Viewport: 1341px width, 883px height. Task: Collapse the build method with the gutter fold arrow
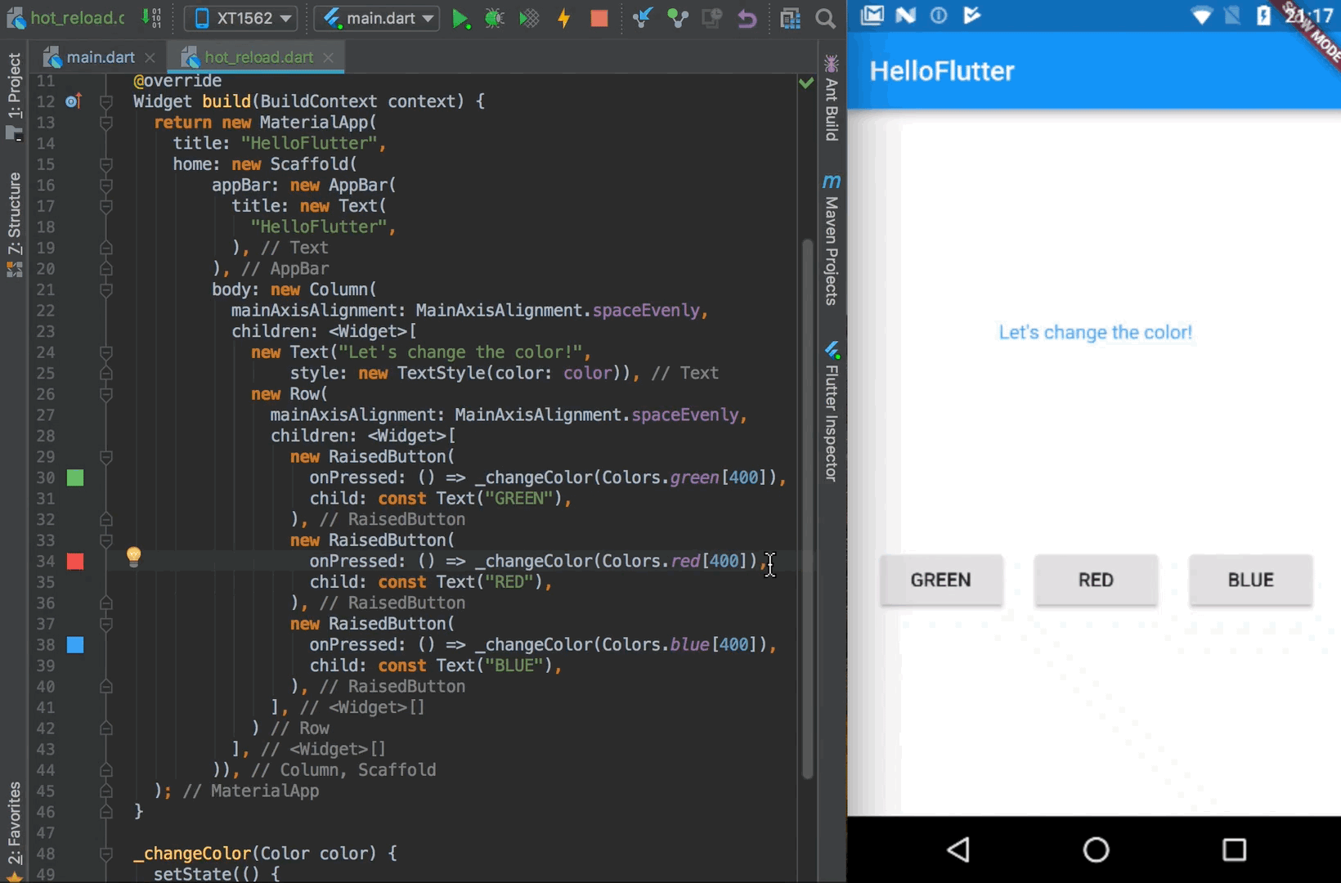[x=105, y=101]
